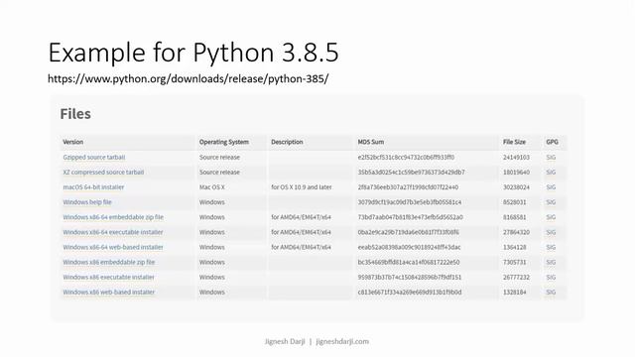Open SIG for Windows x86-64 web-based installer
635x357 pixels.
(551, 247)
